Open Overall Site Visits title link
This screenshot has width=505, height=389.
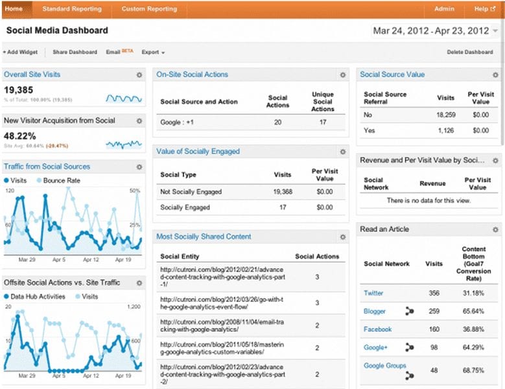coord(32,75)
